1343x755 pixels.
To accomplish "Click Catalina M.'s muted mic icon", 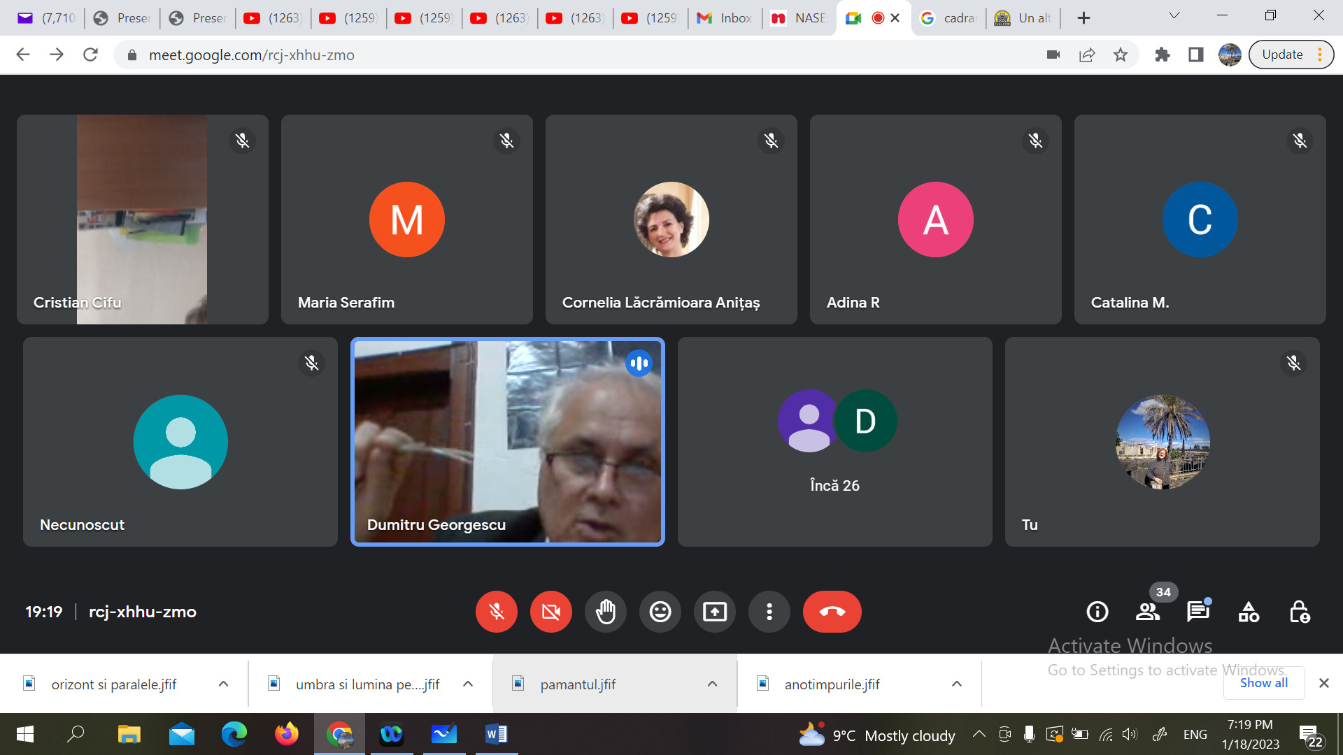I will click(x=1300, y=141).
